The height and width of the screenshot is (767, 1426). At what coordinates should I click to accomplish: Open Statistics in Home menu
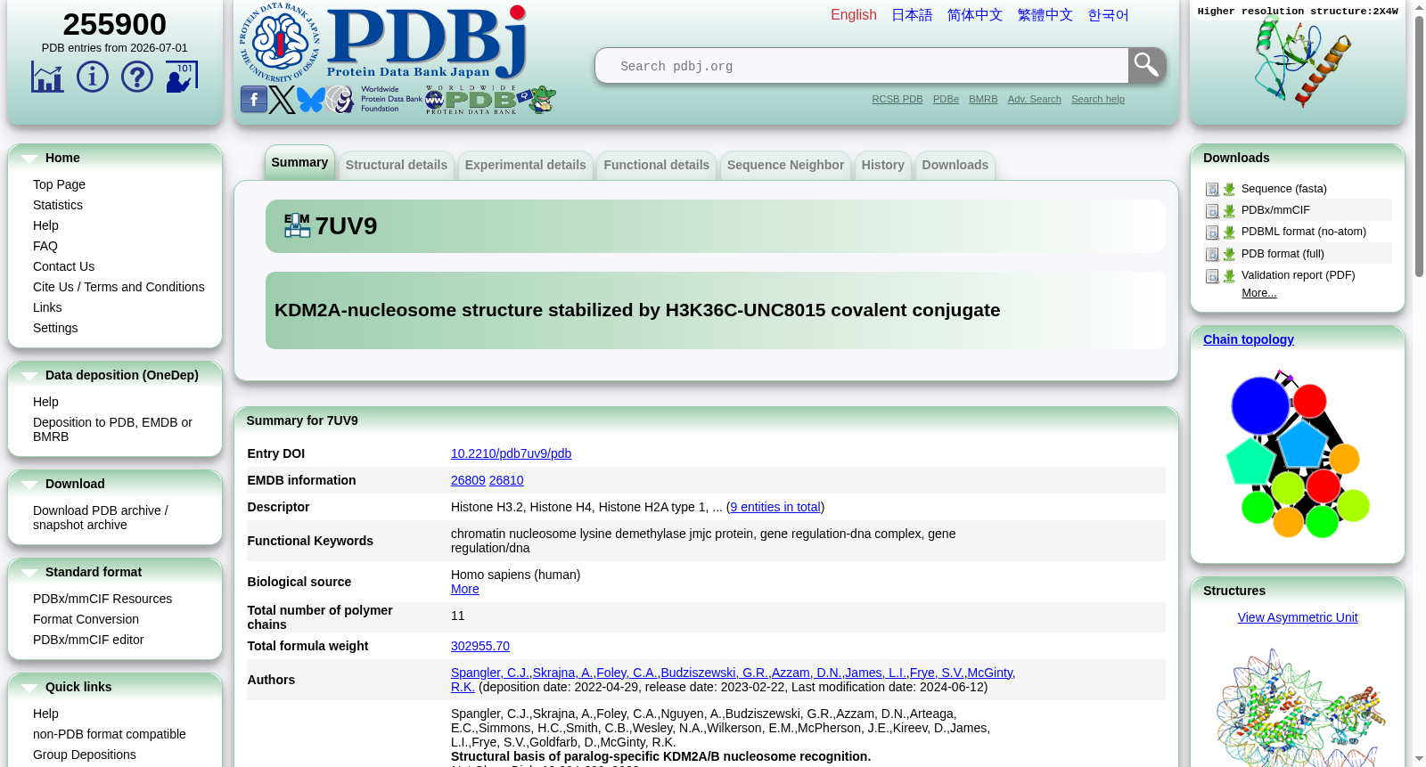(x=58, y=205)
